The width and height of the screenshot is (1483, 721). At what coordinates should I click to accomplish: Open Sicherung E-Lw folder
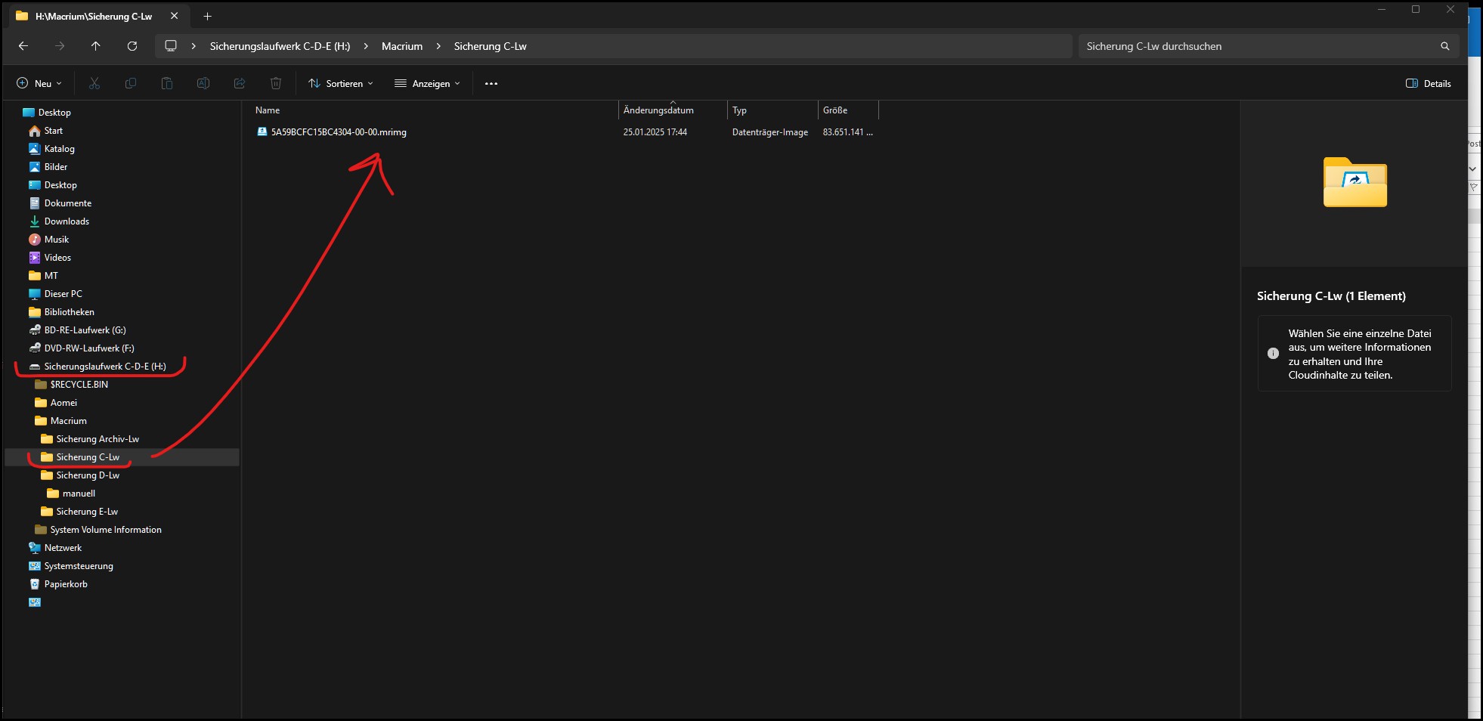click(87, 512)
